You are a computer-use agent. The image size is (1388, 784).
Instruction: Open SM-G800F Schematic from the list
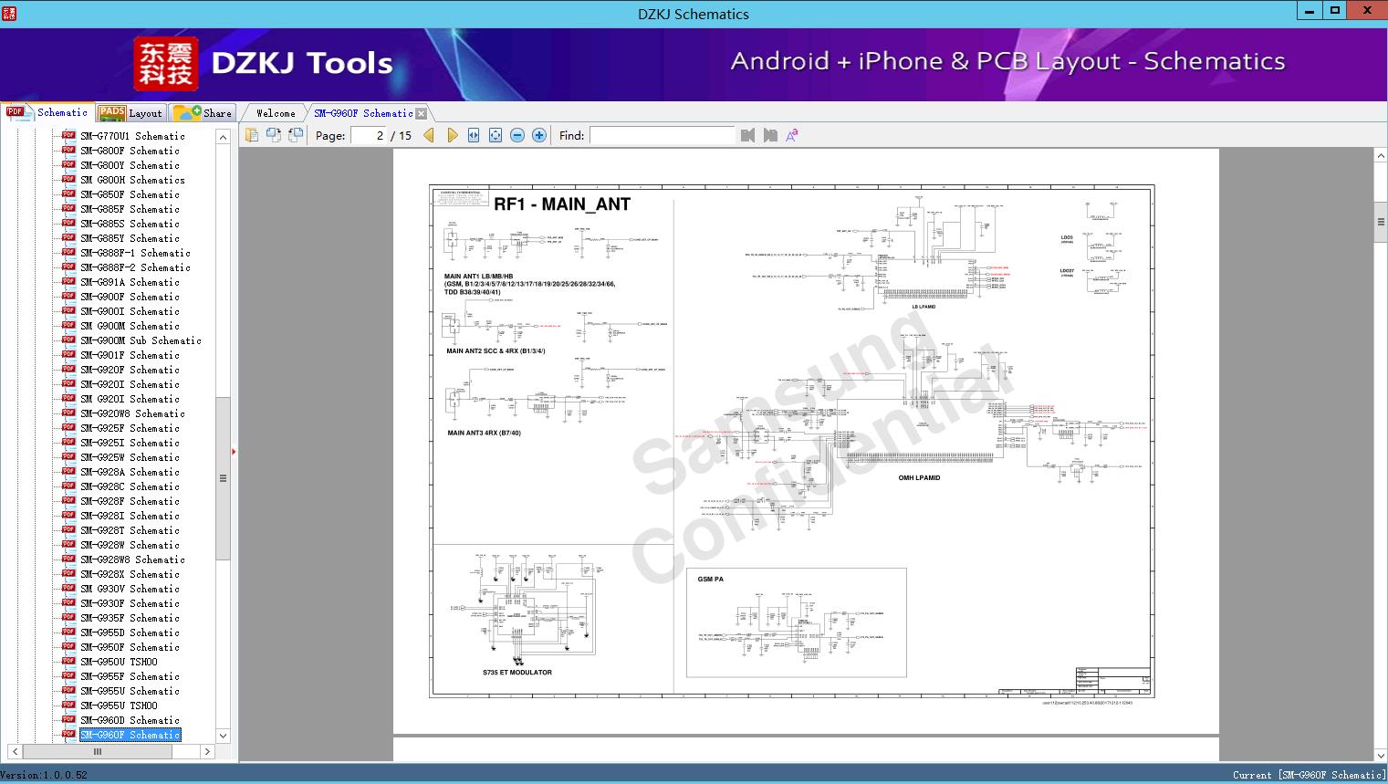(x=130, y=151)
